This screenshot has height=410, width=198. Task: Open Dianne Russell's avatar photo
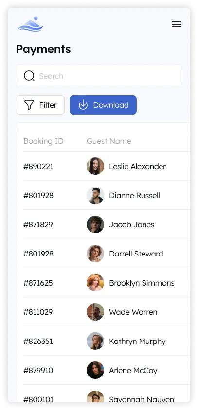pos(95,195)
